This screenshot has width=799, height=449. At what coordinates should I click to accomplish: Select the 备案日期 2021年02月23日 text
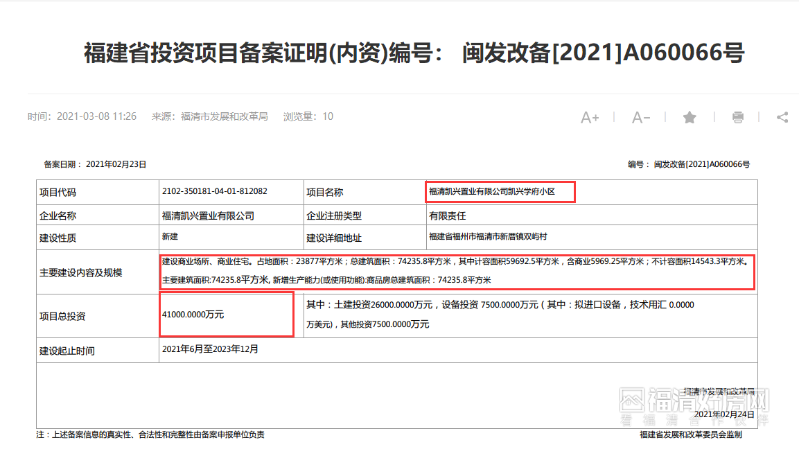coord(96,164)
